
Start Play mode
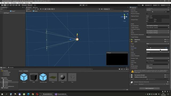[x=81, y=5]
